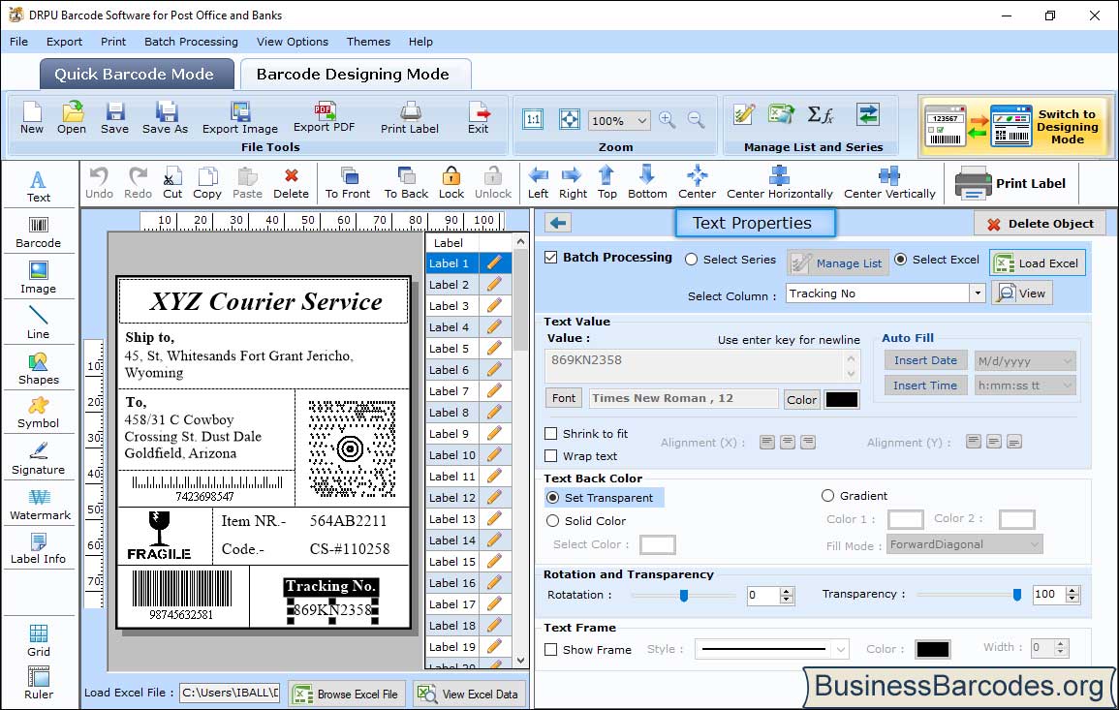This screenshot has height=710, width=1119.
Task: Select the Text tool in sidebar
Action: (39, 187)
